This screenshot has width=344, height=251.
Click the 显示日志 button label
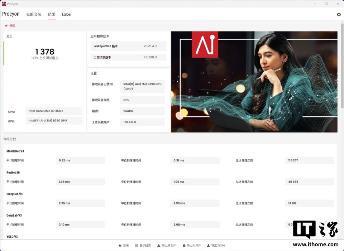145,246
